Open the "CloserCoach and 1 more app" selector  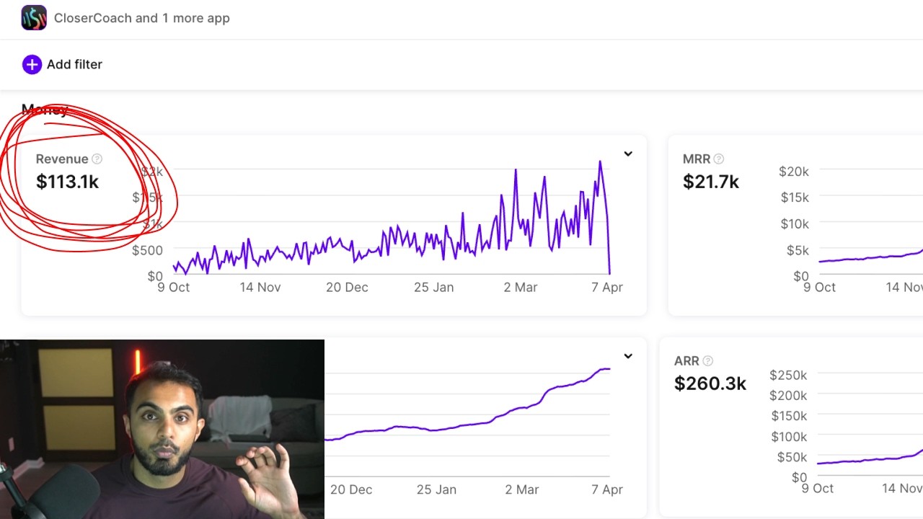(x=141, y=18)
